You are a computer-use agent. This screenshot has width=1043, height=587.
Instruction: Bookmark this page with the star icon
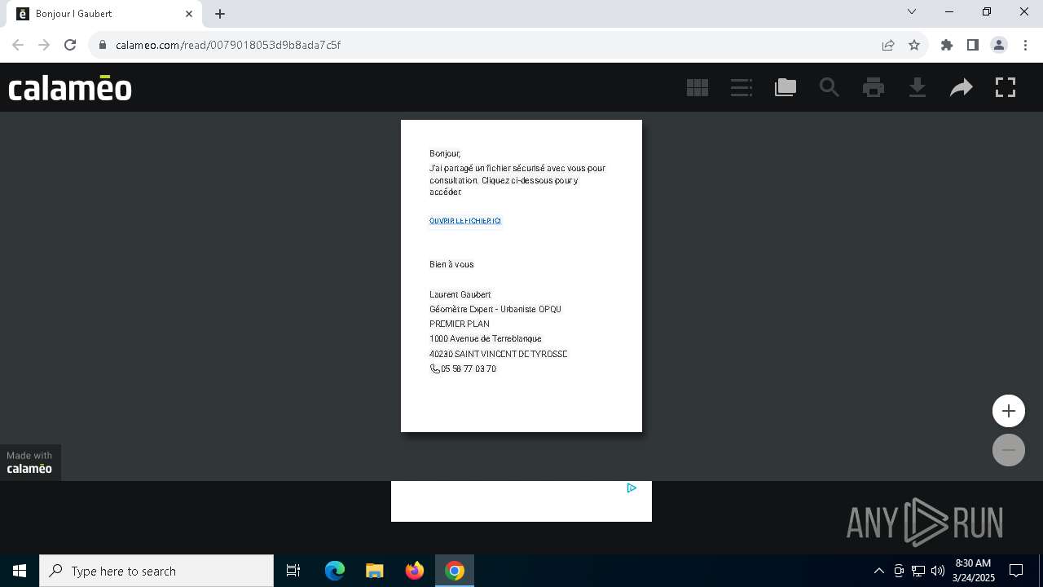coord(914,45)
